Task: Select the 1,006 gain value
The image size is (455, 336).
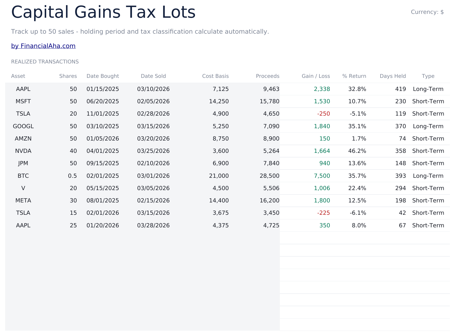Action: coord(322,188)
